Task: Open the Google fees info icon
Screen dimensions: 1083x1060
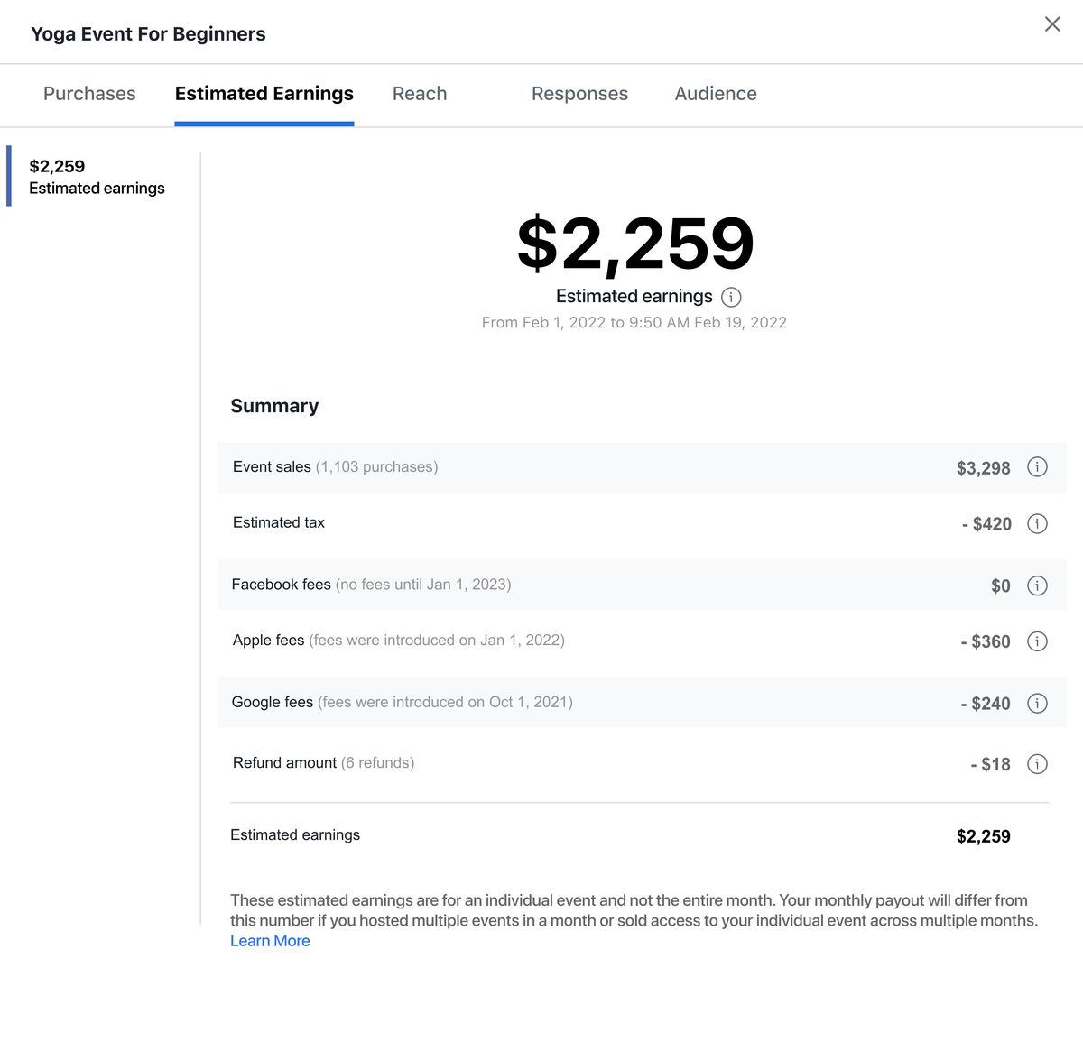Action: coord(1037,704)
